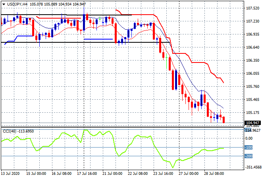Click the CCI -100 level label
The height and width of the screenshot is (178, 262).
coord(249,148)
